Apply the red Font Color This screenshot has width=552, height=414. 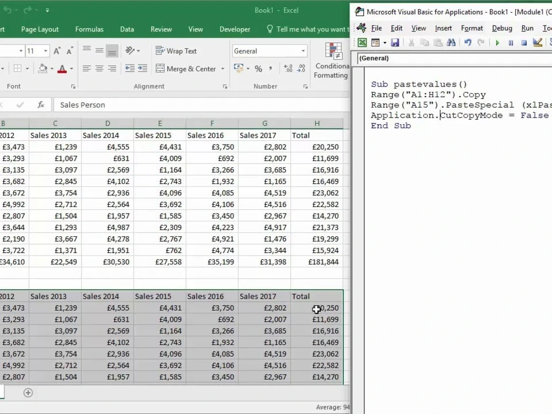[x=62, y=68]
